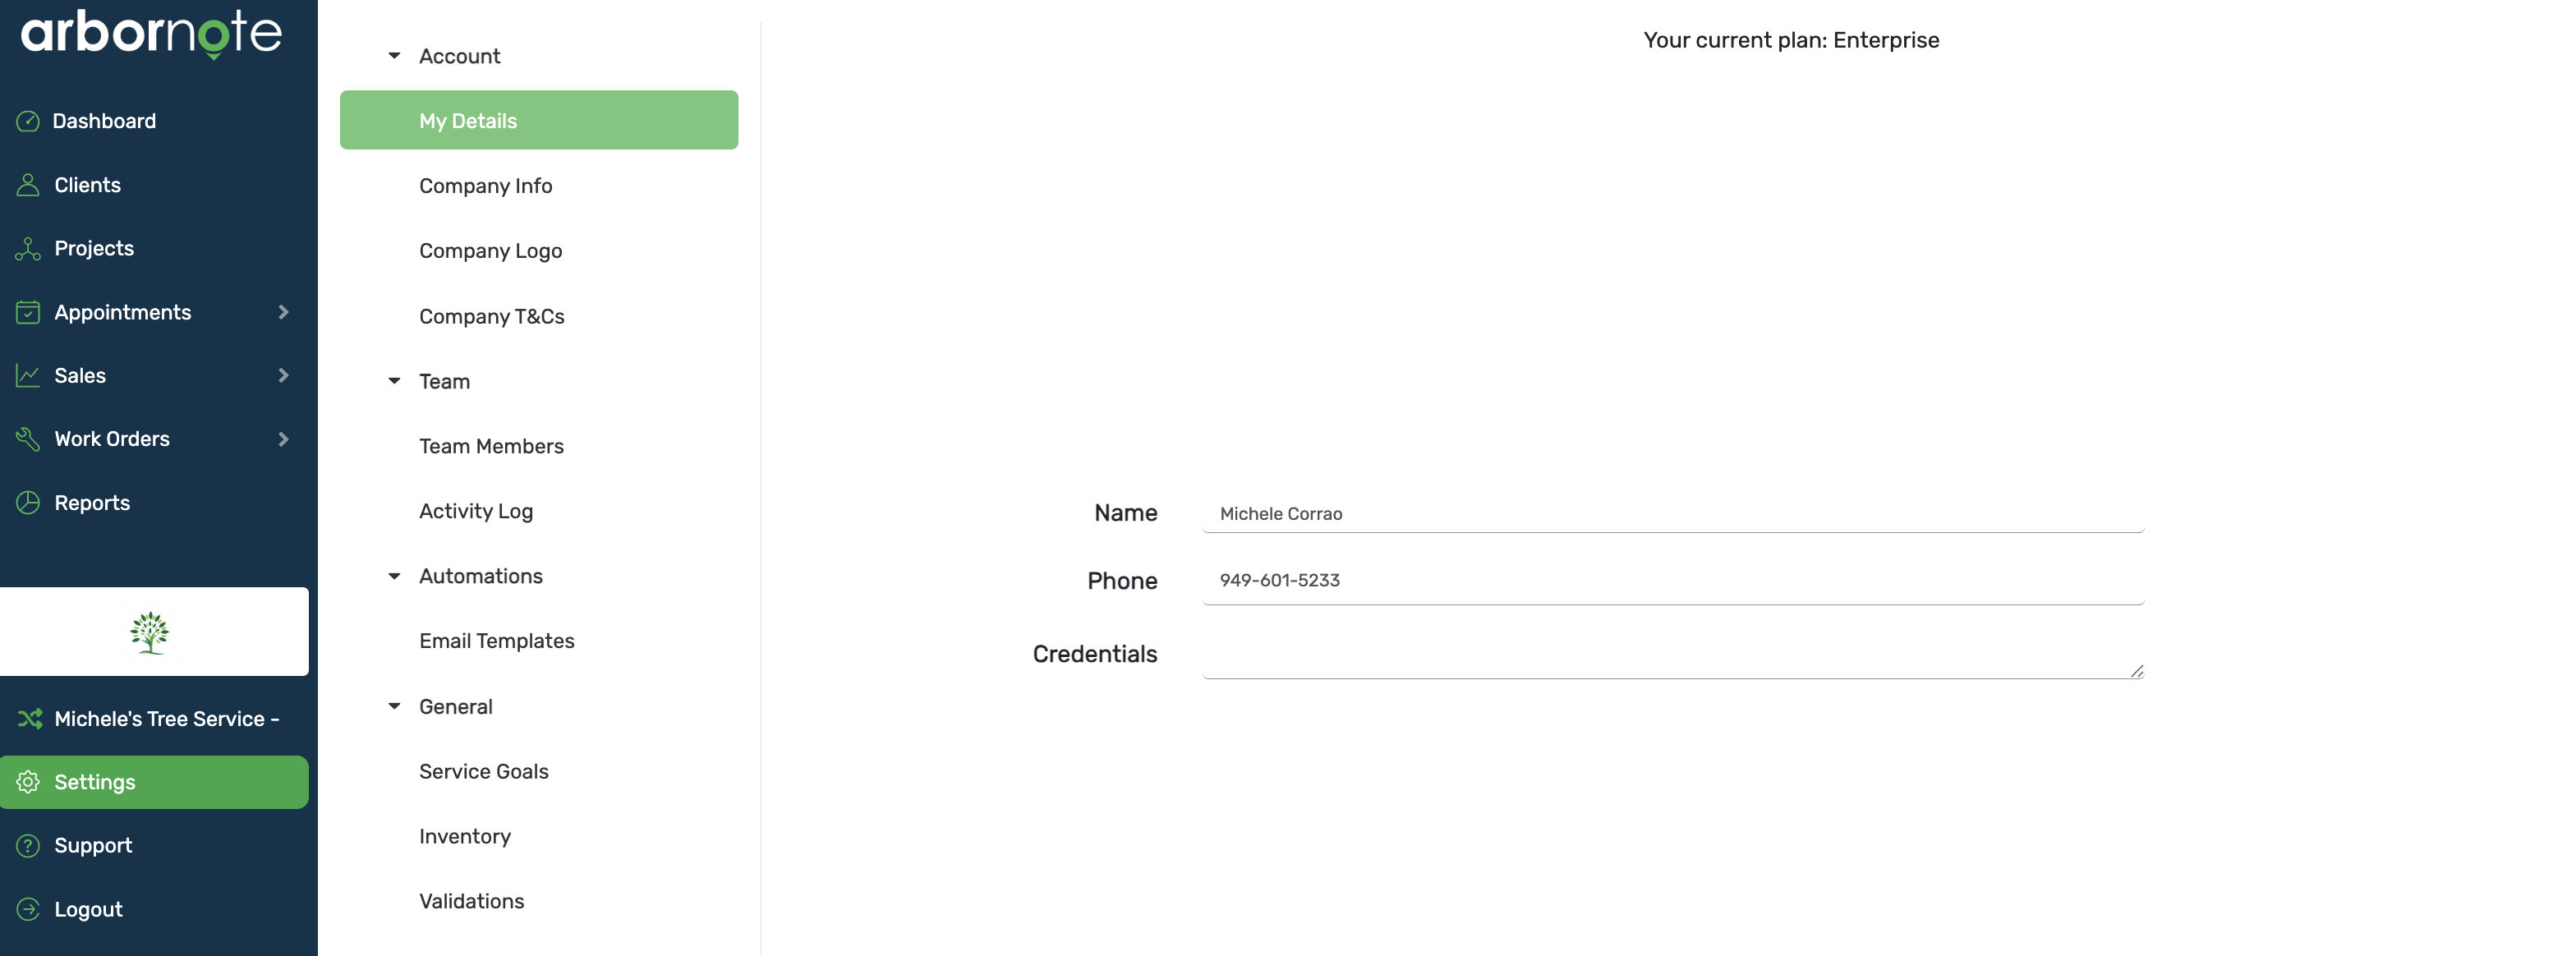Click the Appointments calendar icon
The height and width of the screenshot is (956, 2576).
tap(28, 312)
